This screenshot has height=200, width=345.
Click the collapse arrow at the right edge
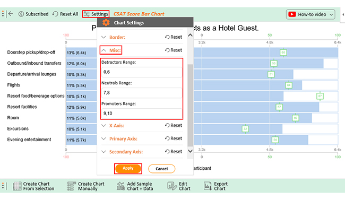coord(343,14)
